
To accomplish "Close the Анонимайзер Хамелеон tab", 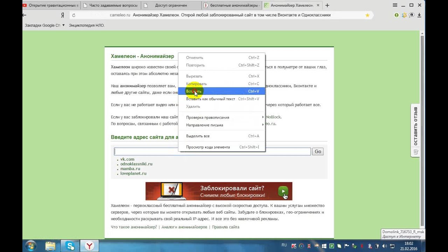I will pos(318,5).
